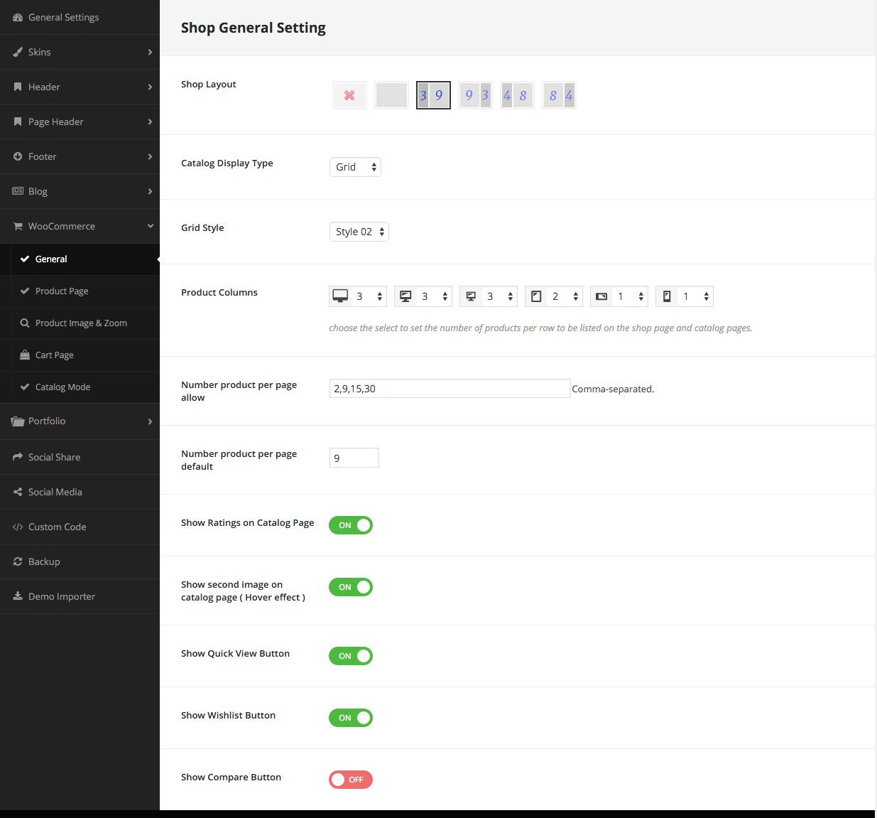Viewport: 877px width, 818px height.
Task: Pick the right sidebar 9-3 shop layout
Action: click(475, 95)
